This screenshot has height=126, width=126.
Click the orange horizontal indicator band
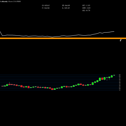(x=63, y=38)
